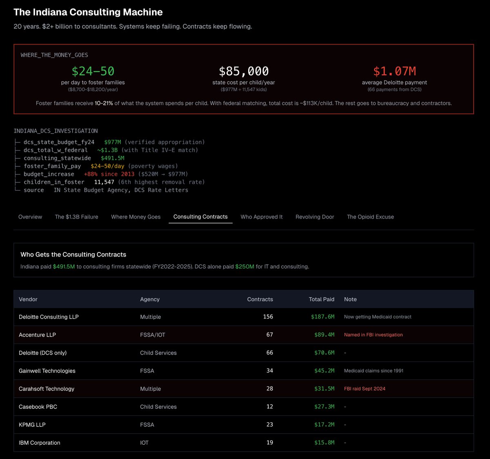Click the children_in_foster tree row

tap(109, 182)
